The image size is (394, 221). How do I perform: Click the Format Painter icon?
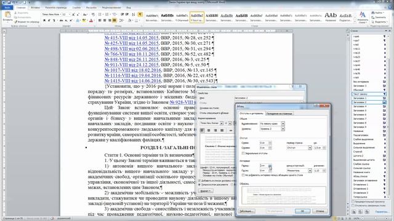pyautogui.click(x=15, y=22)
